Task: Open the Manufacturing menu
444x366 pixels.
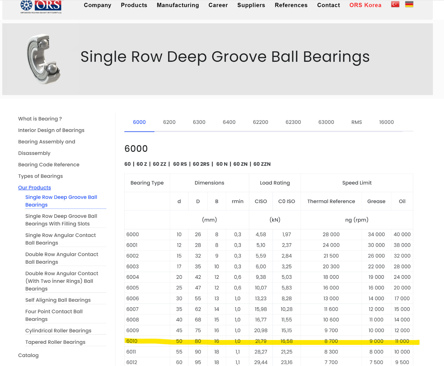Action: 178,5
